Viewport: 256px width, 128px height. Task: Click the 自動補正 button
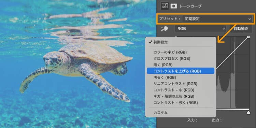point(241,29)
